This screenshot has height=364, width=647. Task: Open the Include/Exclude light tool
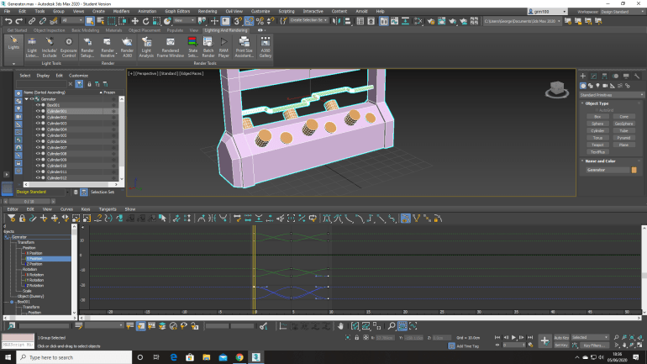(49, 47)
